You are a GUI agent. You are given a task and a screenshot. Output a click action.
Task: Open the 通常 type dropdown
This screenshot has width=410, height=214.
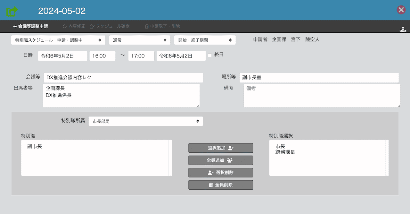(139, 40)
